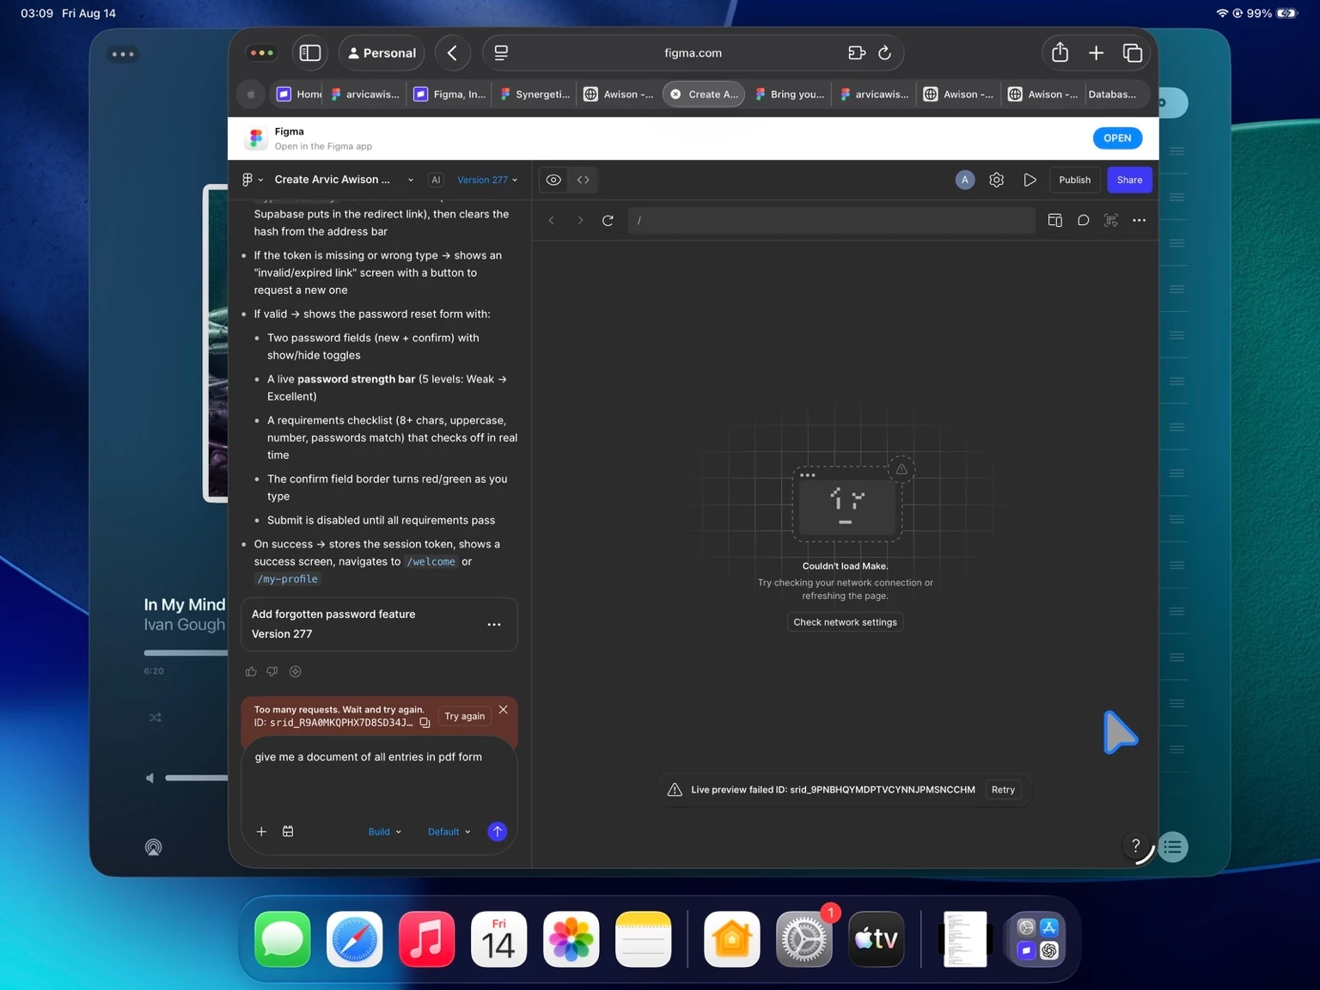Open the user avatar A
Image resolution: width=1320 pixels, height=990 pixels.
[x=965, y=180]
